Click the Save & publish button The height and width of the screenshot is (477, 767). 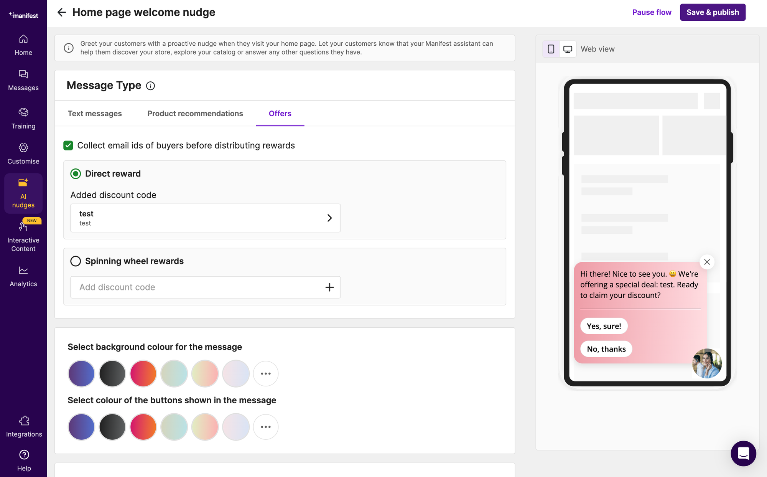[x=713, y=12]
